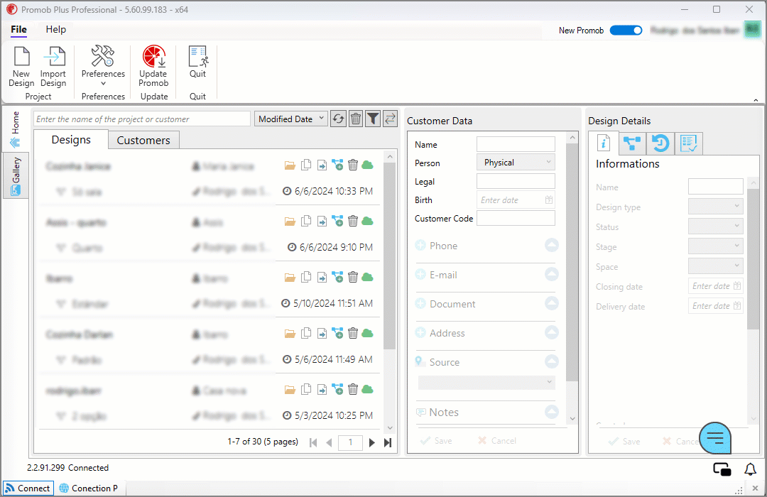Click the Connect bottom tab
Viewport: 767px width, 497px height.
(x=28, y=488)
